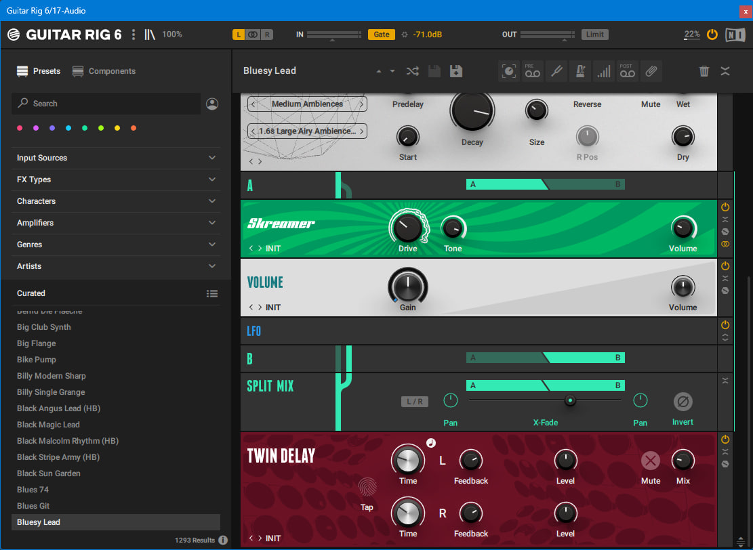Toggle left input channel L

(239, 35)
